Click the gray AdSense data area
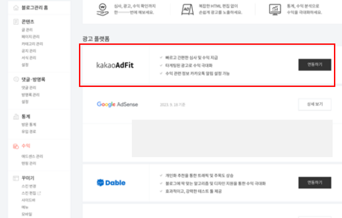Viewport: 342px width, 218px height. coord(232,138)
